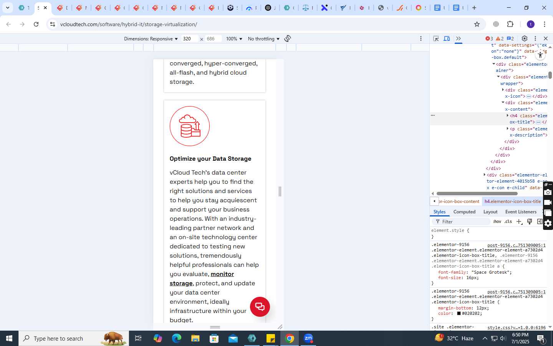This screenshot has width=553, height=346.
Task: Open the 100% zoom dropdown
Action: [x=234, y=39]
